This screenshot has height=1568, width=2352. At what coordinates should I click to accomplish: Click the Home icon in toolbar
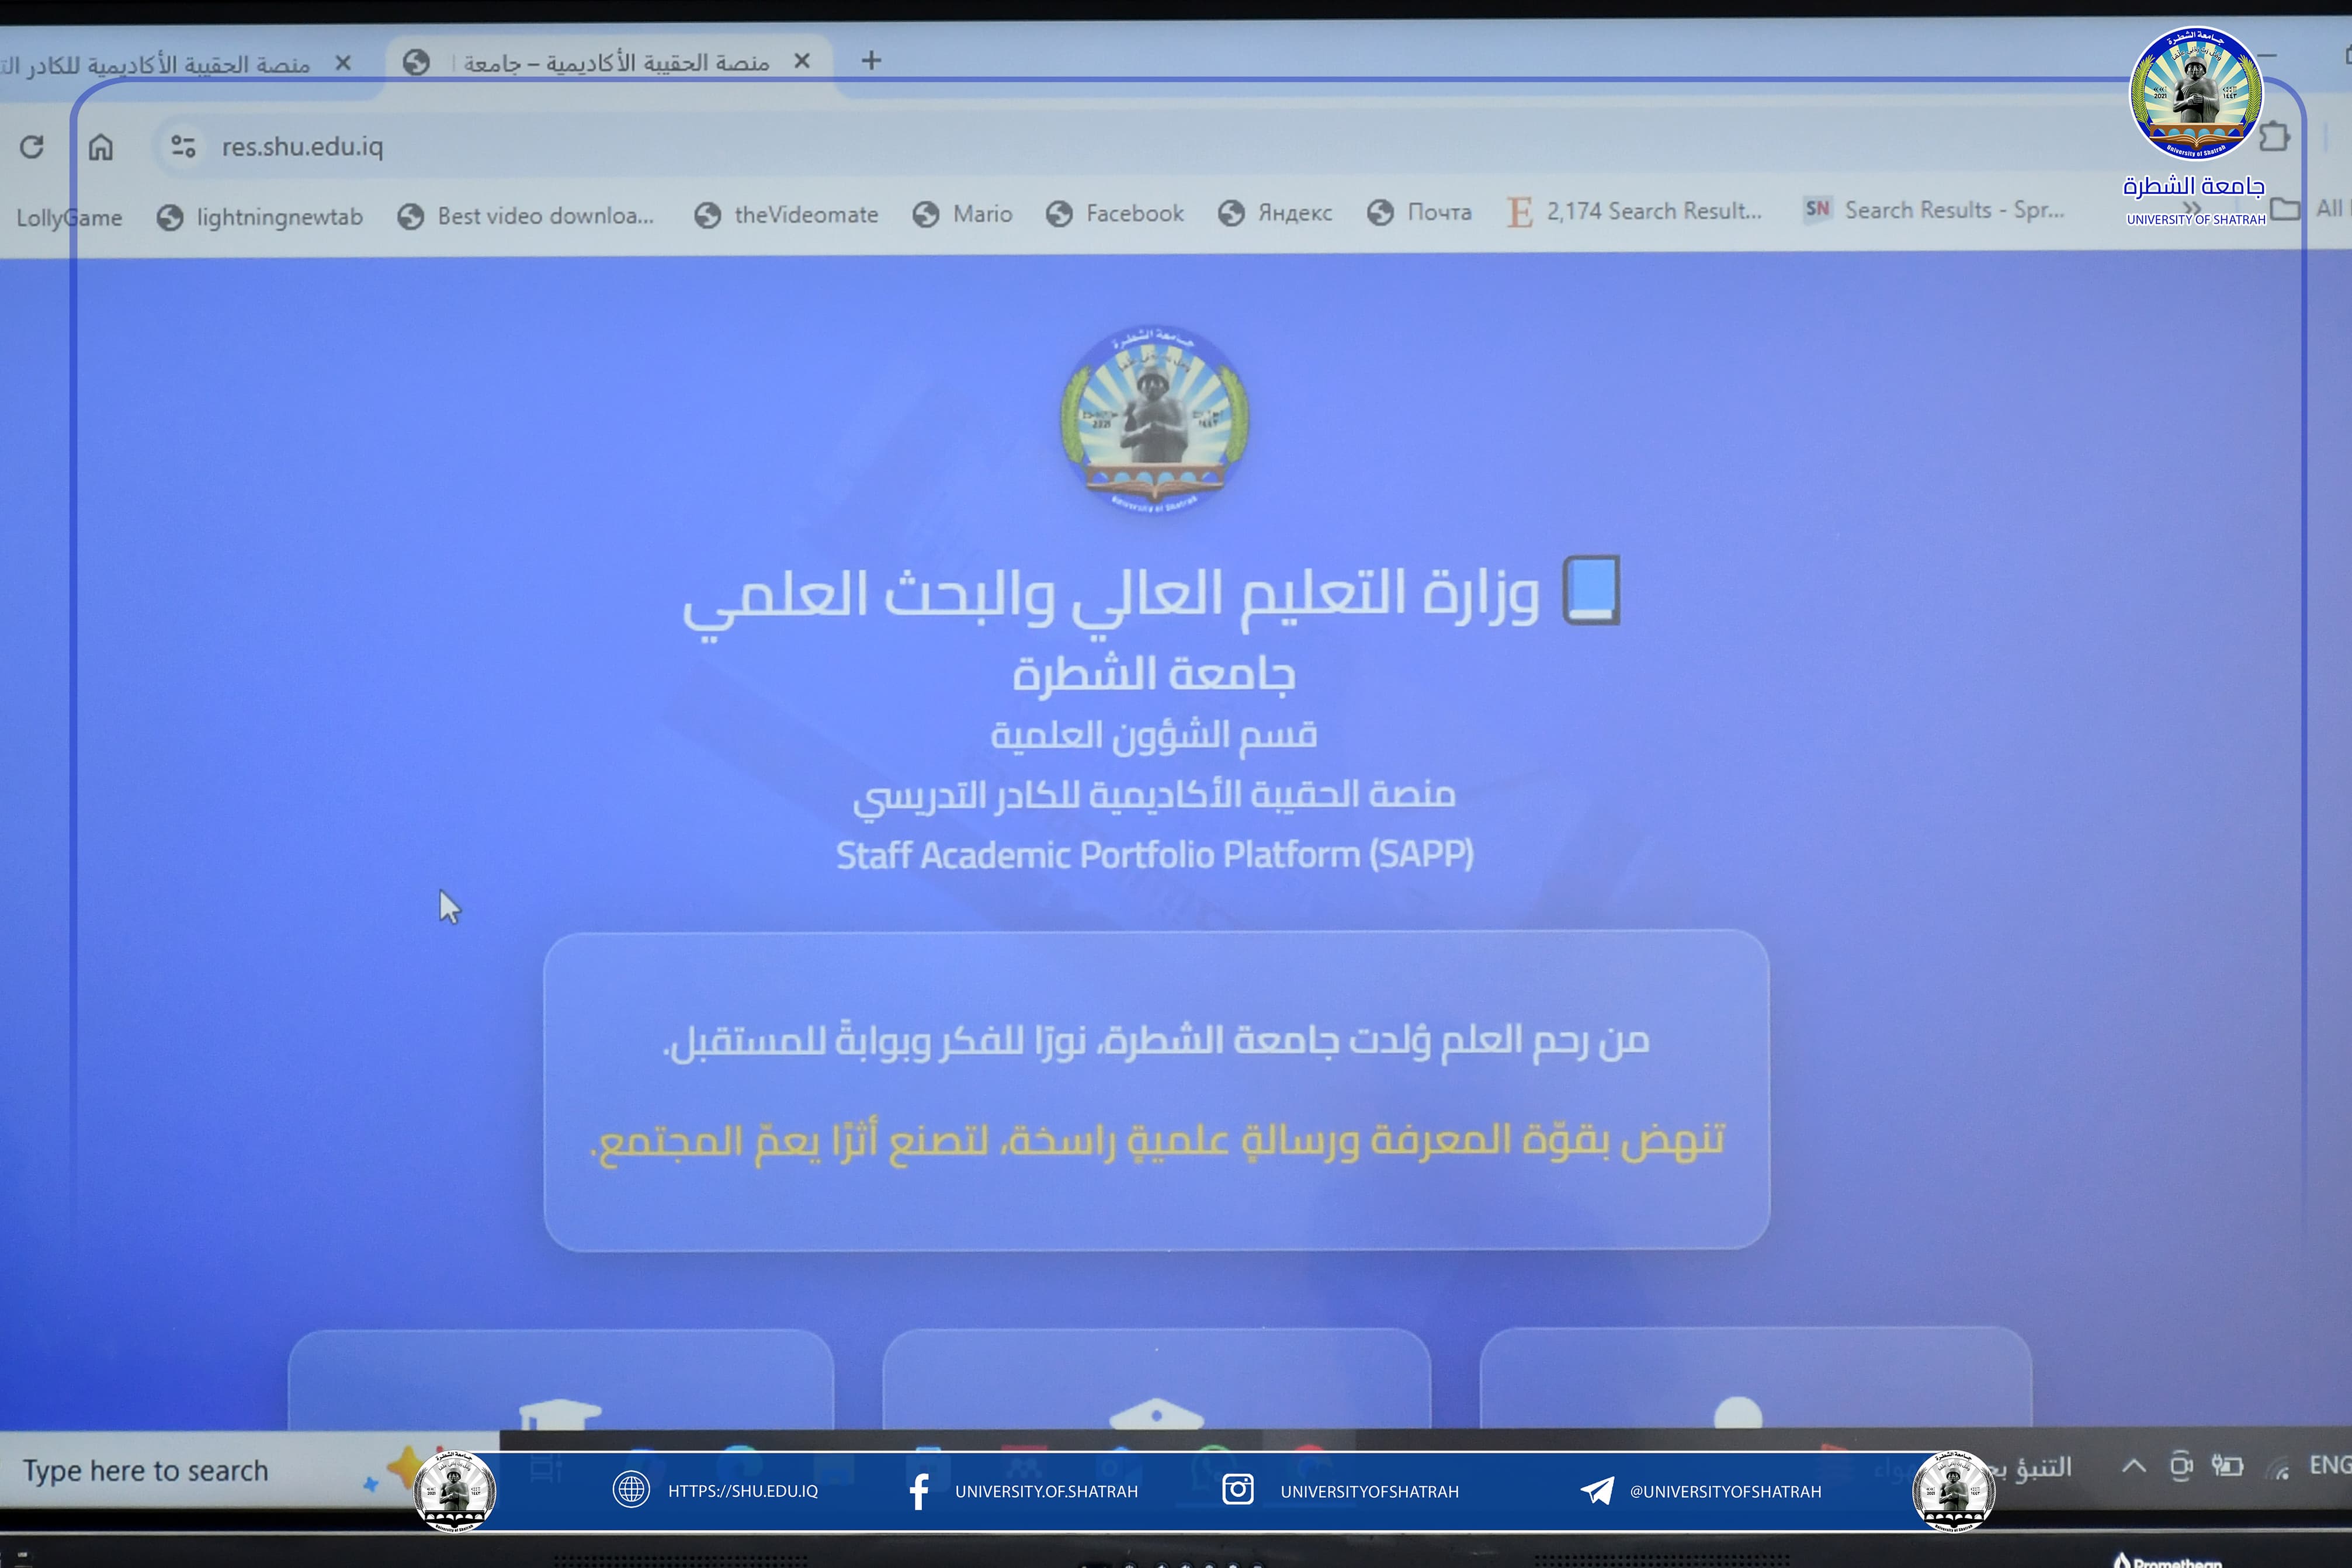click(x=101, y=147)
